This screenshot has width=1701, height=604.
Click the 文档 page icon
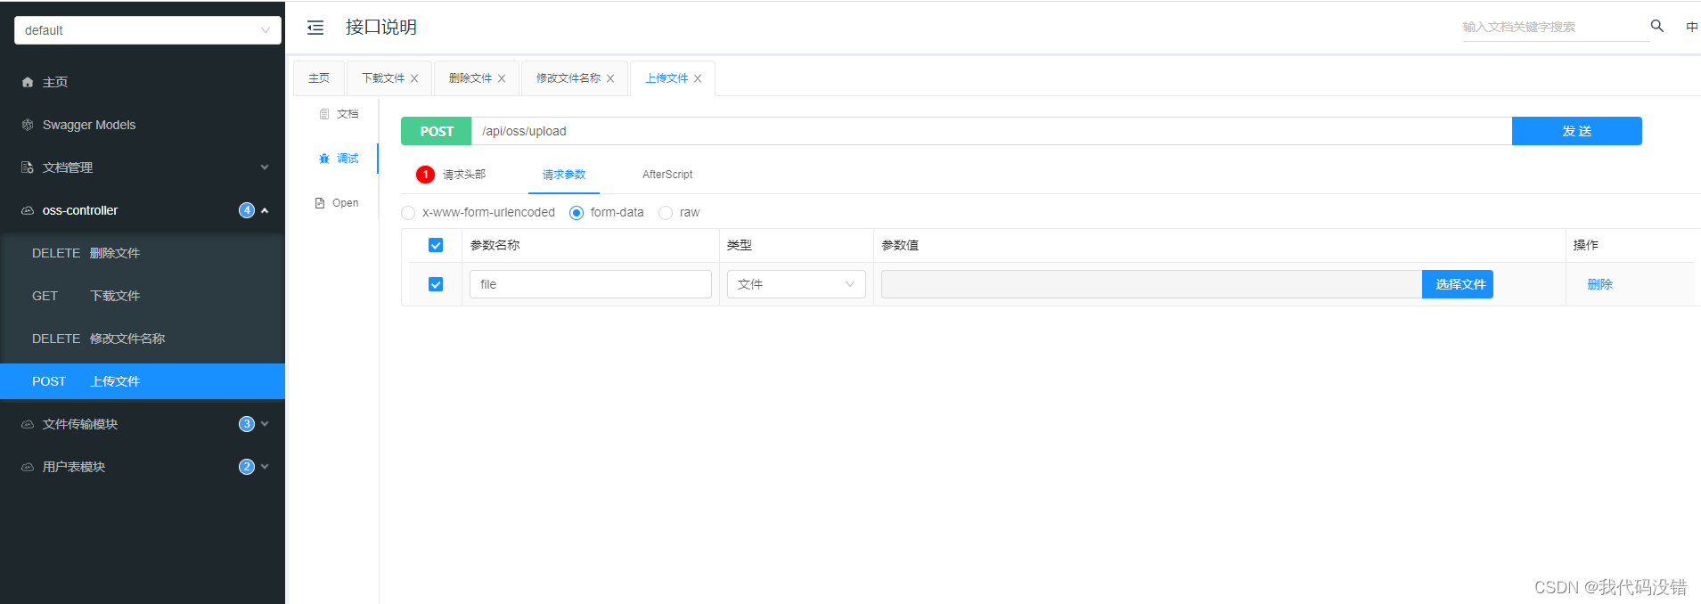click(324, 114)
